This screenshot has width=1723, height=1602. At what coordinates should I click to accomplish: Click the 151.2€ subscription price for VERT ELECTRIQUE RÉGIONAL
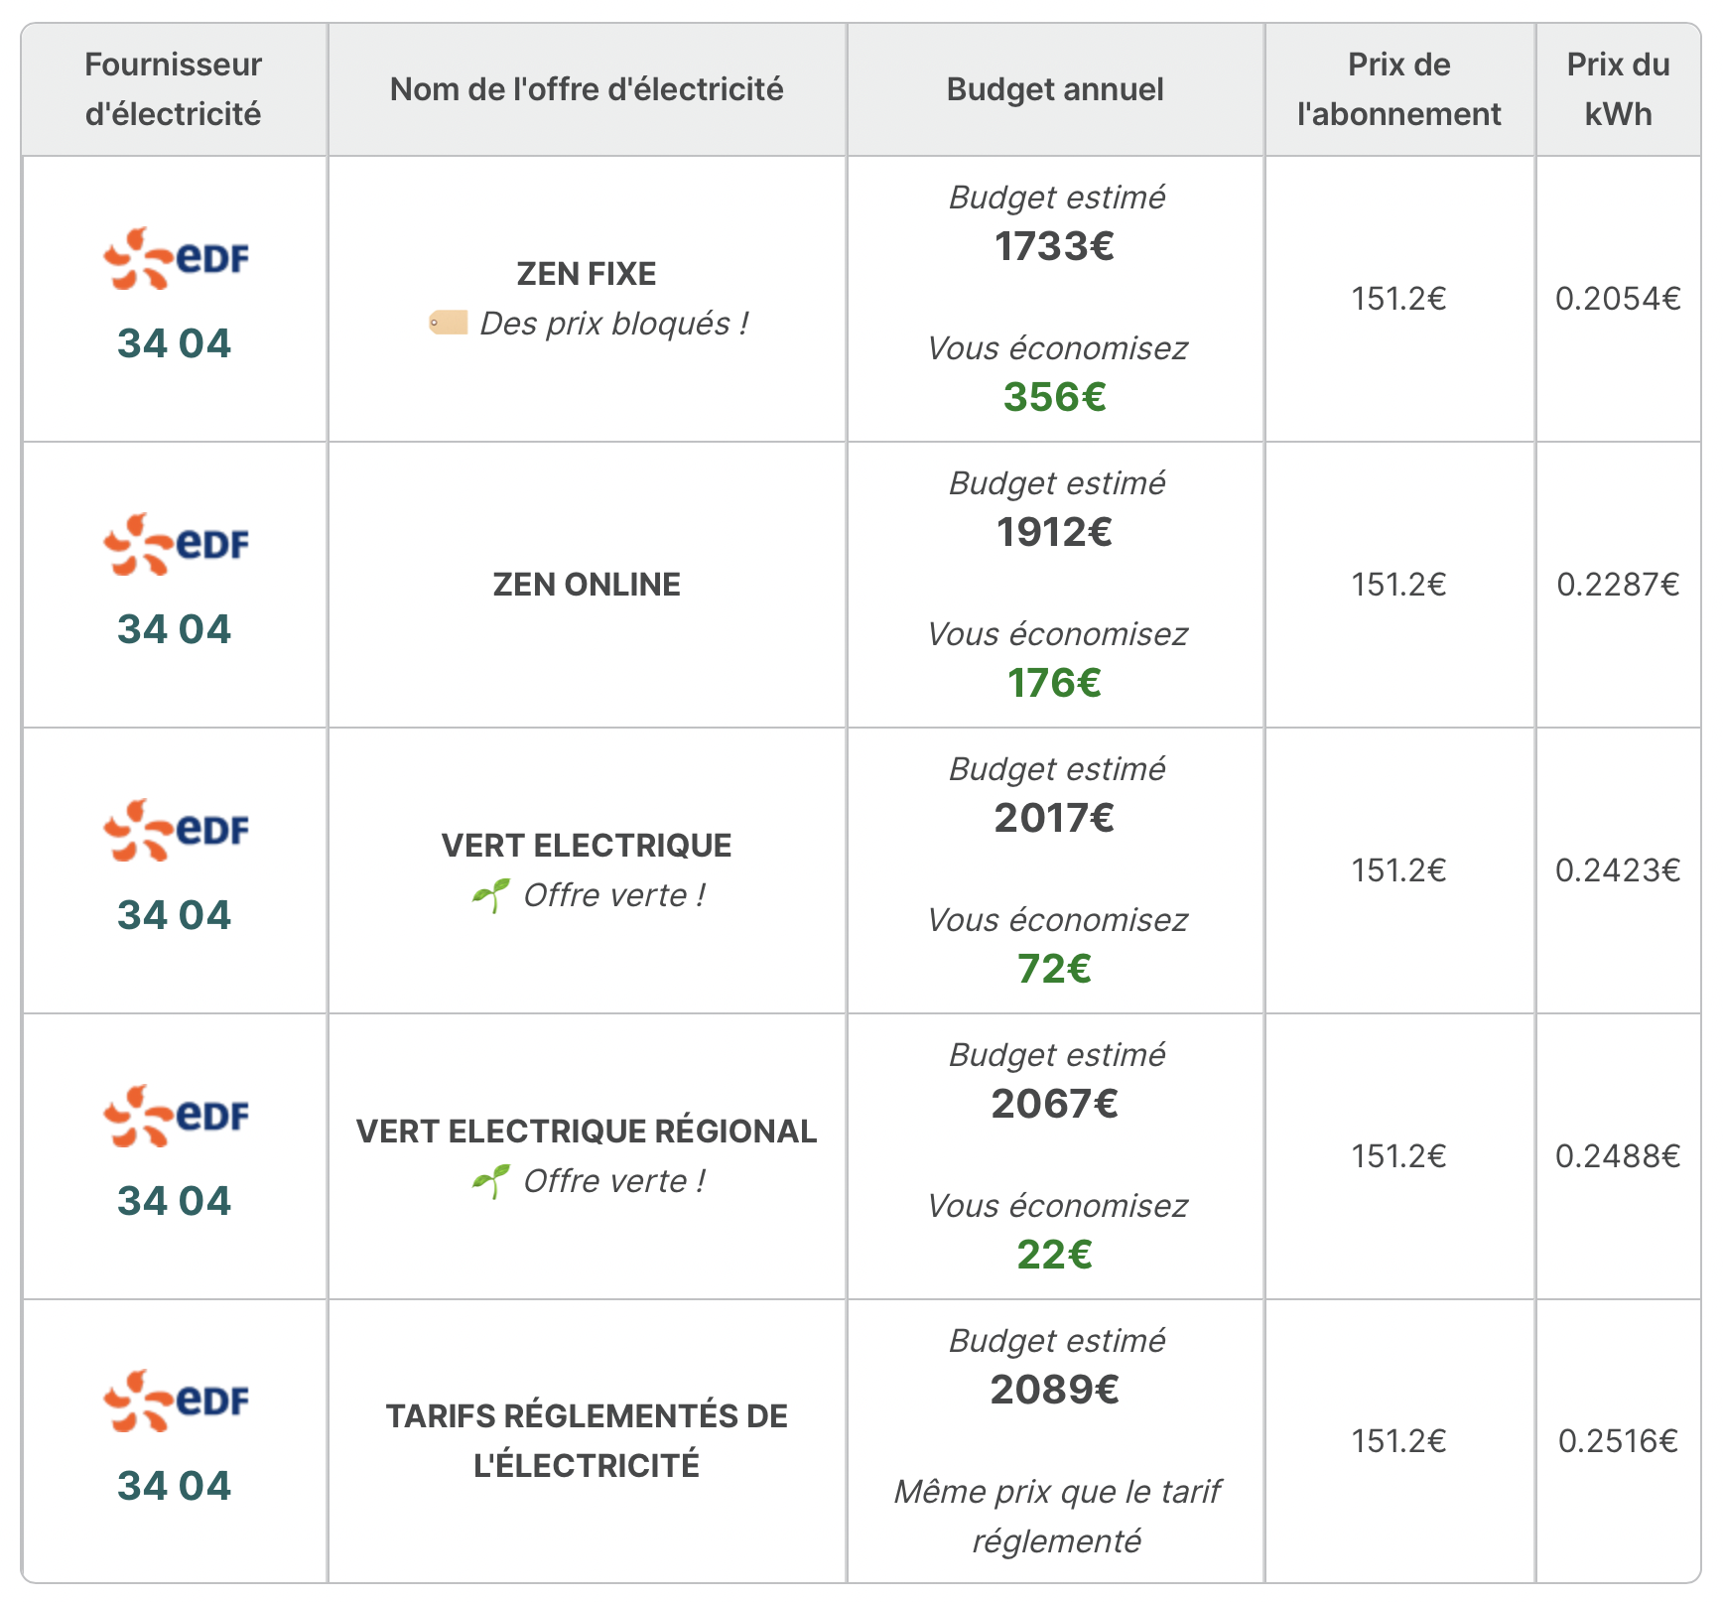pos(1399,1156)
